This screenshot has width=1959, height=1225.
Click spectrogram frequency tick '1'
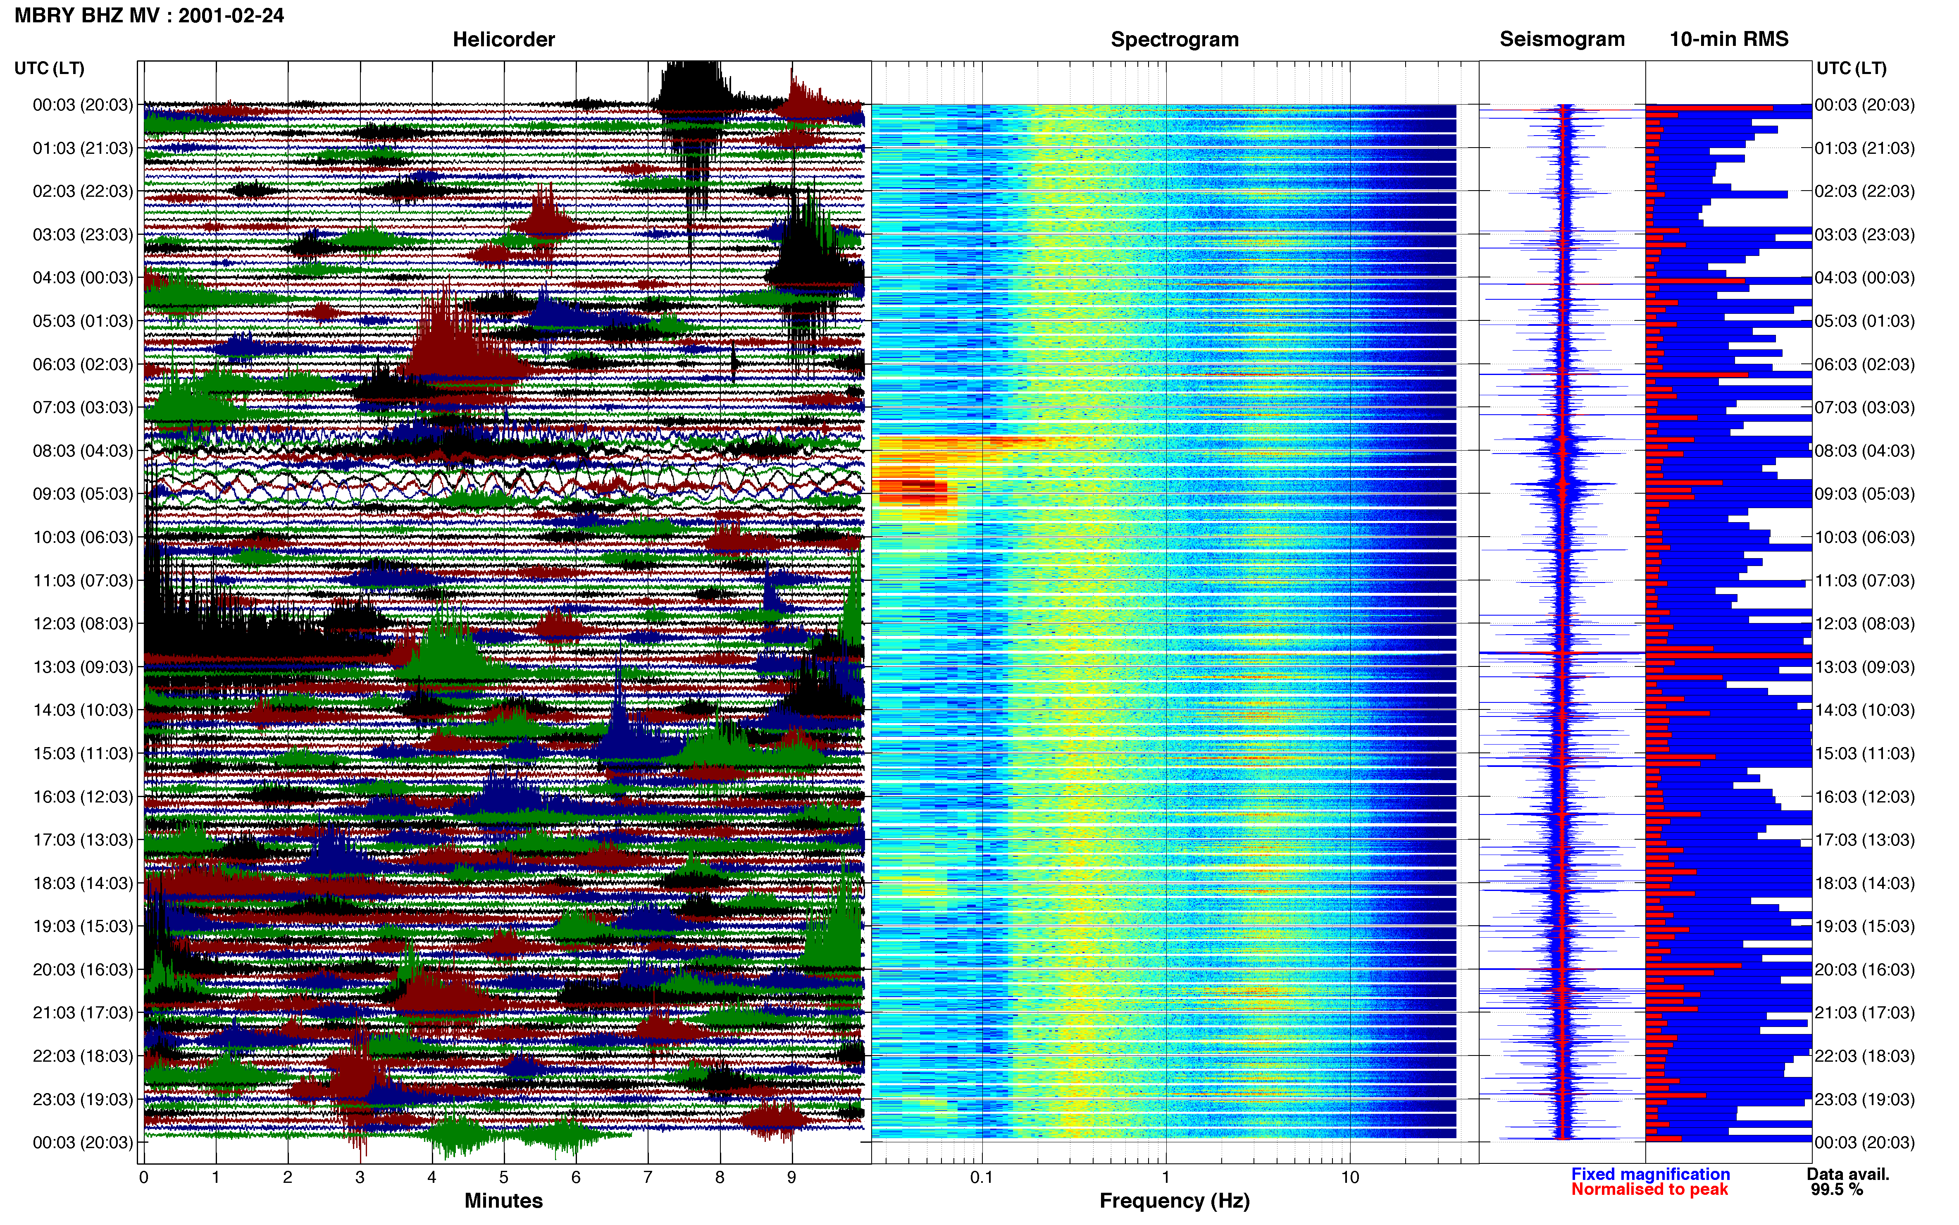(1166, 1177)
